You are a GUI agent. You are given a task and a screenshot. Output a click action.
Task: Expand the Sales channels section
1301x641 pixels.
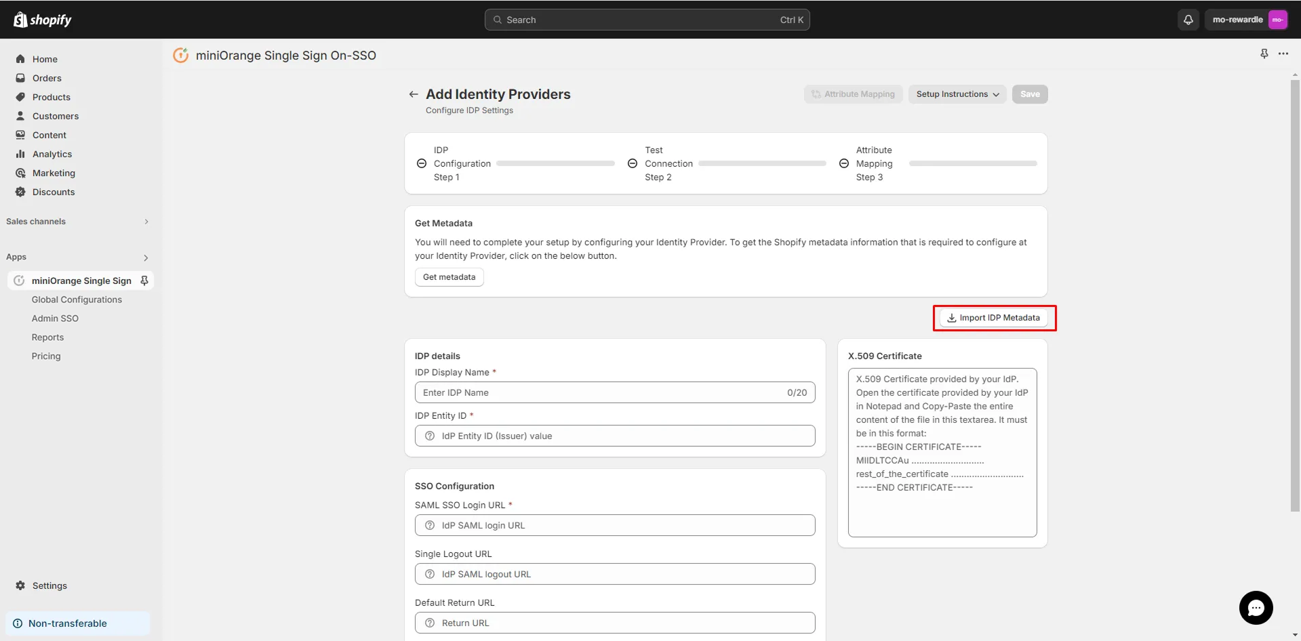146,222
